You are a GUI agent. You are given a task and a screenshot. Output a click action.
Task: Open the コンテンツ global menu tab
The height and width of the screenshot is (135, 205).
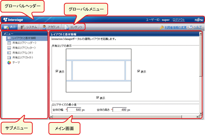(x=73, y=27)
